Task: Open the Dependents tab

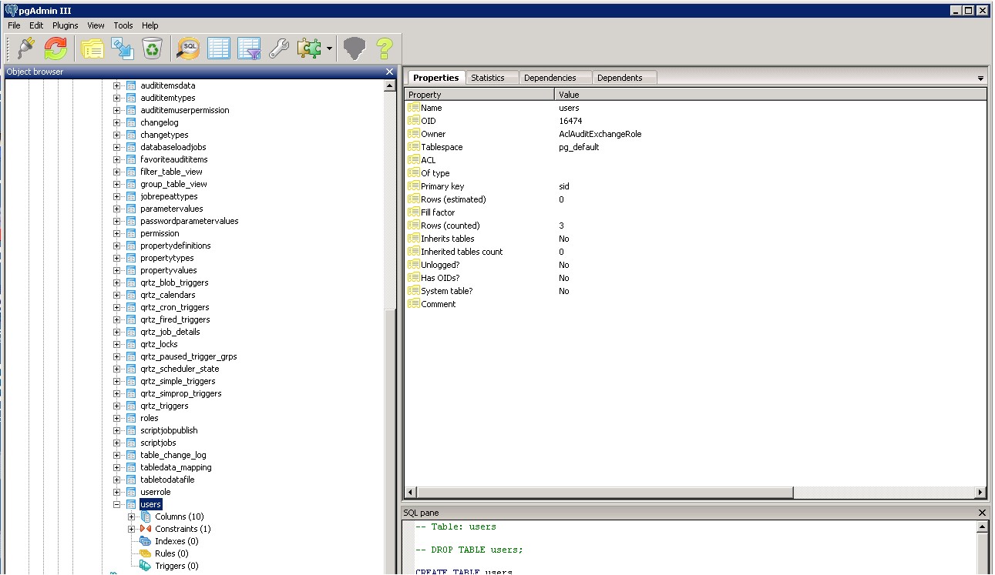Action: tap(619, 78)
